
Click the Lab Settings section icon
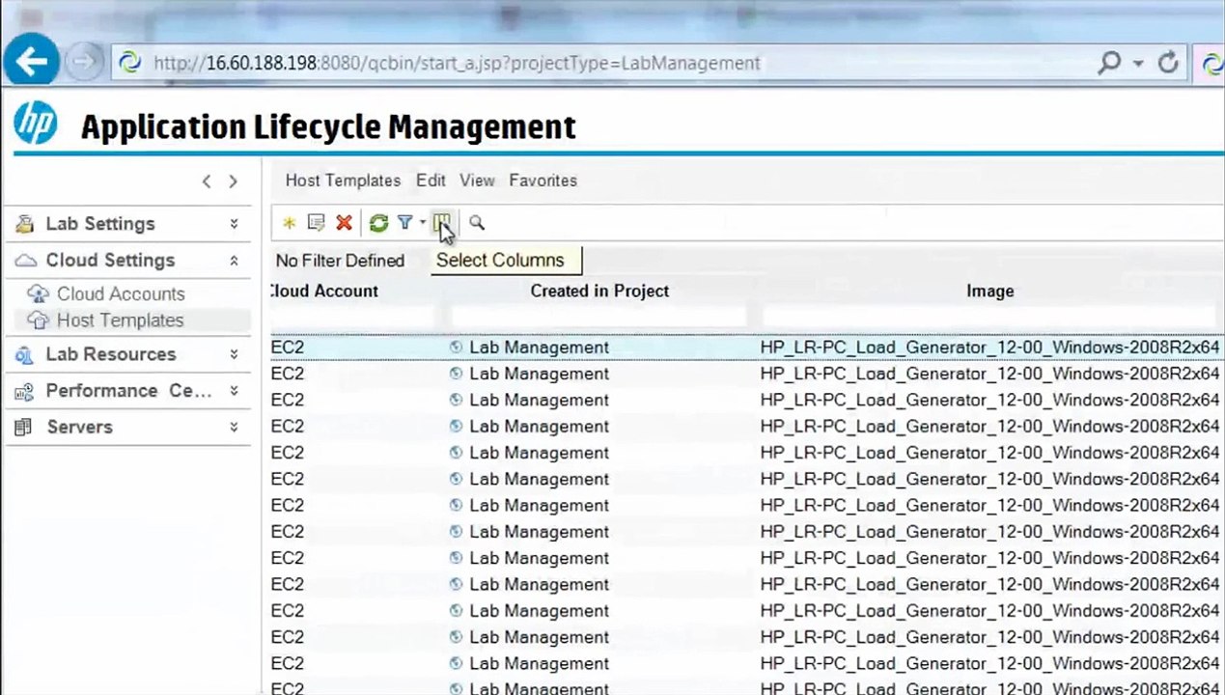(25, 224)
